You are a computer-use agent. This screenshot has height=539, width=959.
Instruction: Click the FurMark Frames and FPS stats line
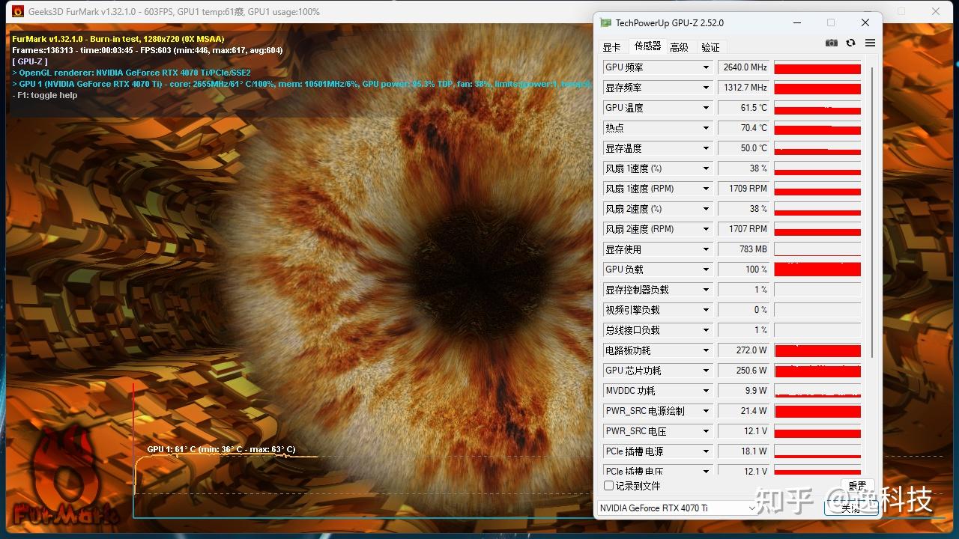pyautogui.click(x=148, y=50)
